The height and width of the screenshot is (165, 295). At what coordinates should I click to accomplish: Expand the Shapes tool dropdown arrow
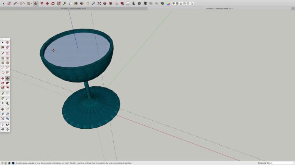click(x=31, y=3)
